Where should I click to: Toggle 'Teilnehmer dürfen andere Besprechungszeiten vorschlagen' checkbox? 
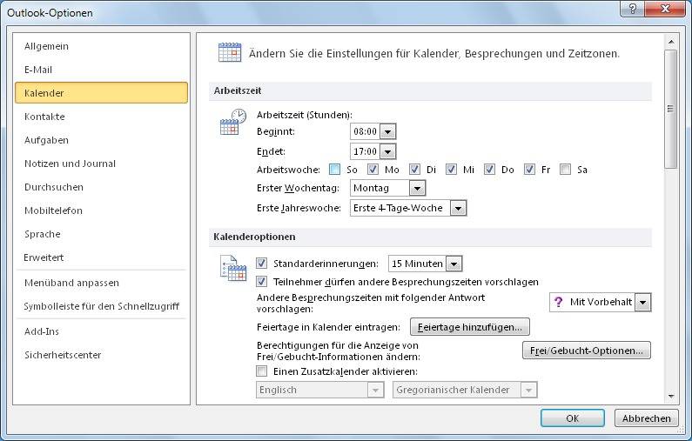(261, 281)
